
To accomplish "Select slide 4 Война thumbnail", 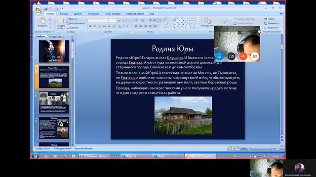I will click(x=54, y=128).
